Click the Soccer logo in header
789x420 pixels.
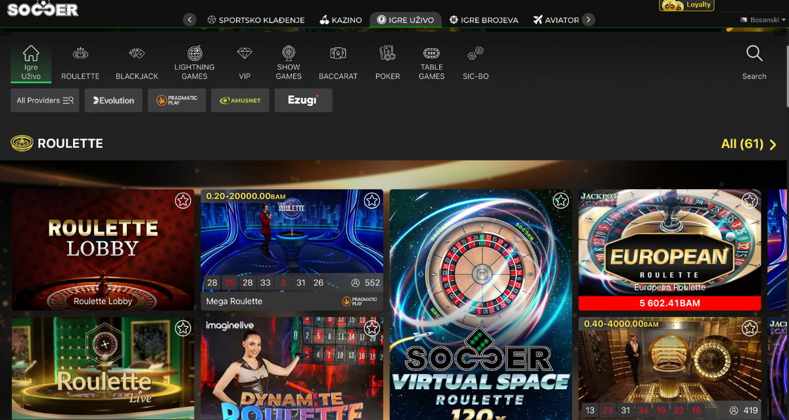pos(43,9)
